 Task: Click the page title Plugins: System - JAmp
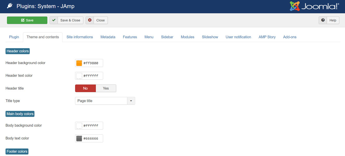(45, 6)
